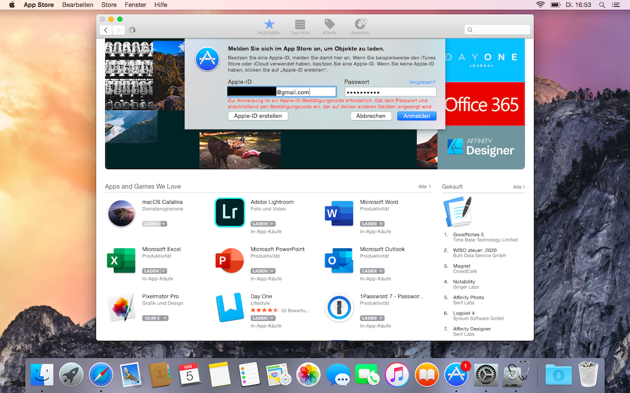Screen dimensions: 630x393
Task: Expand the Microsoft Outlook LADEN dropdown arrow
Action: coord(381,271)
